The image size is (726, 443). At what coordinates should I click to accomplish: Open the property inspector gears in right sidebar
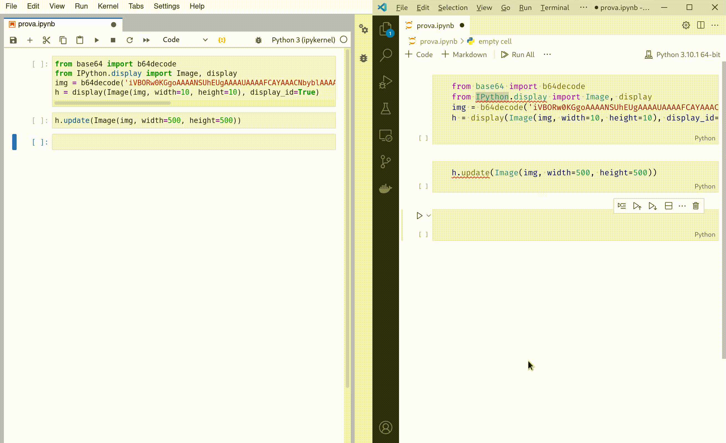[x=364, y=29]
